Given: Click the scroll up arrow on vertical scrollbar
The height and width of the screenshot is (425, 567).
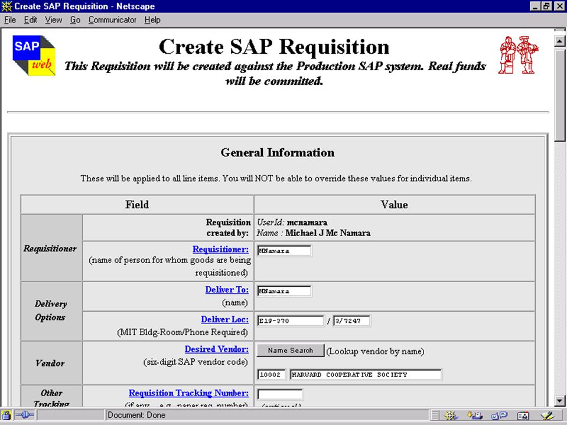Looking at the screenshot, I should (560, 41).
